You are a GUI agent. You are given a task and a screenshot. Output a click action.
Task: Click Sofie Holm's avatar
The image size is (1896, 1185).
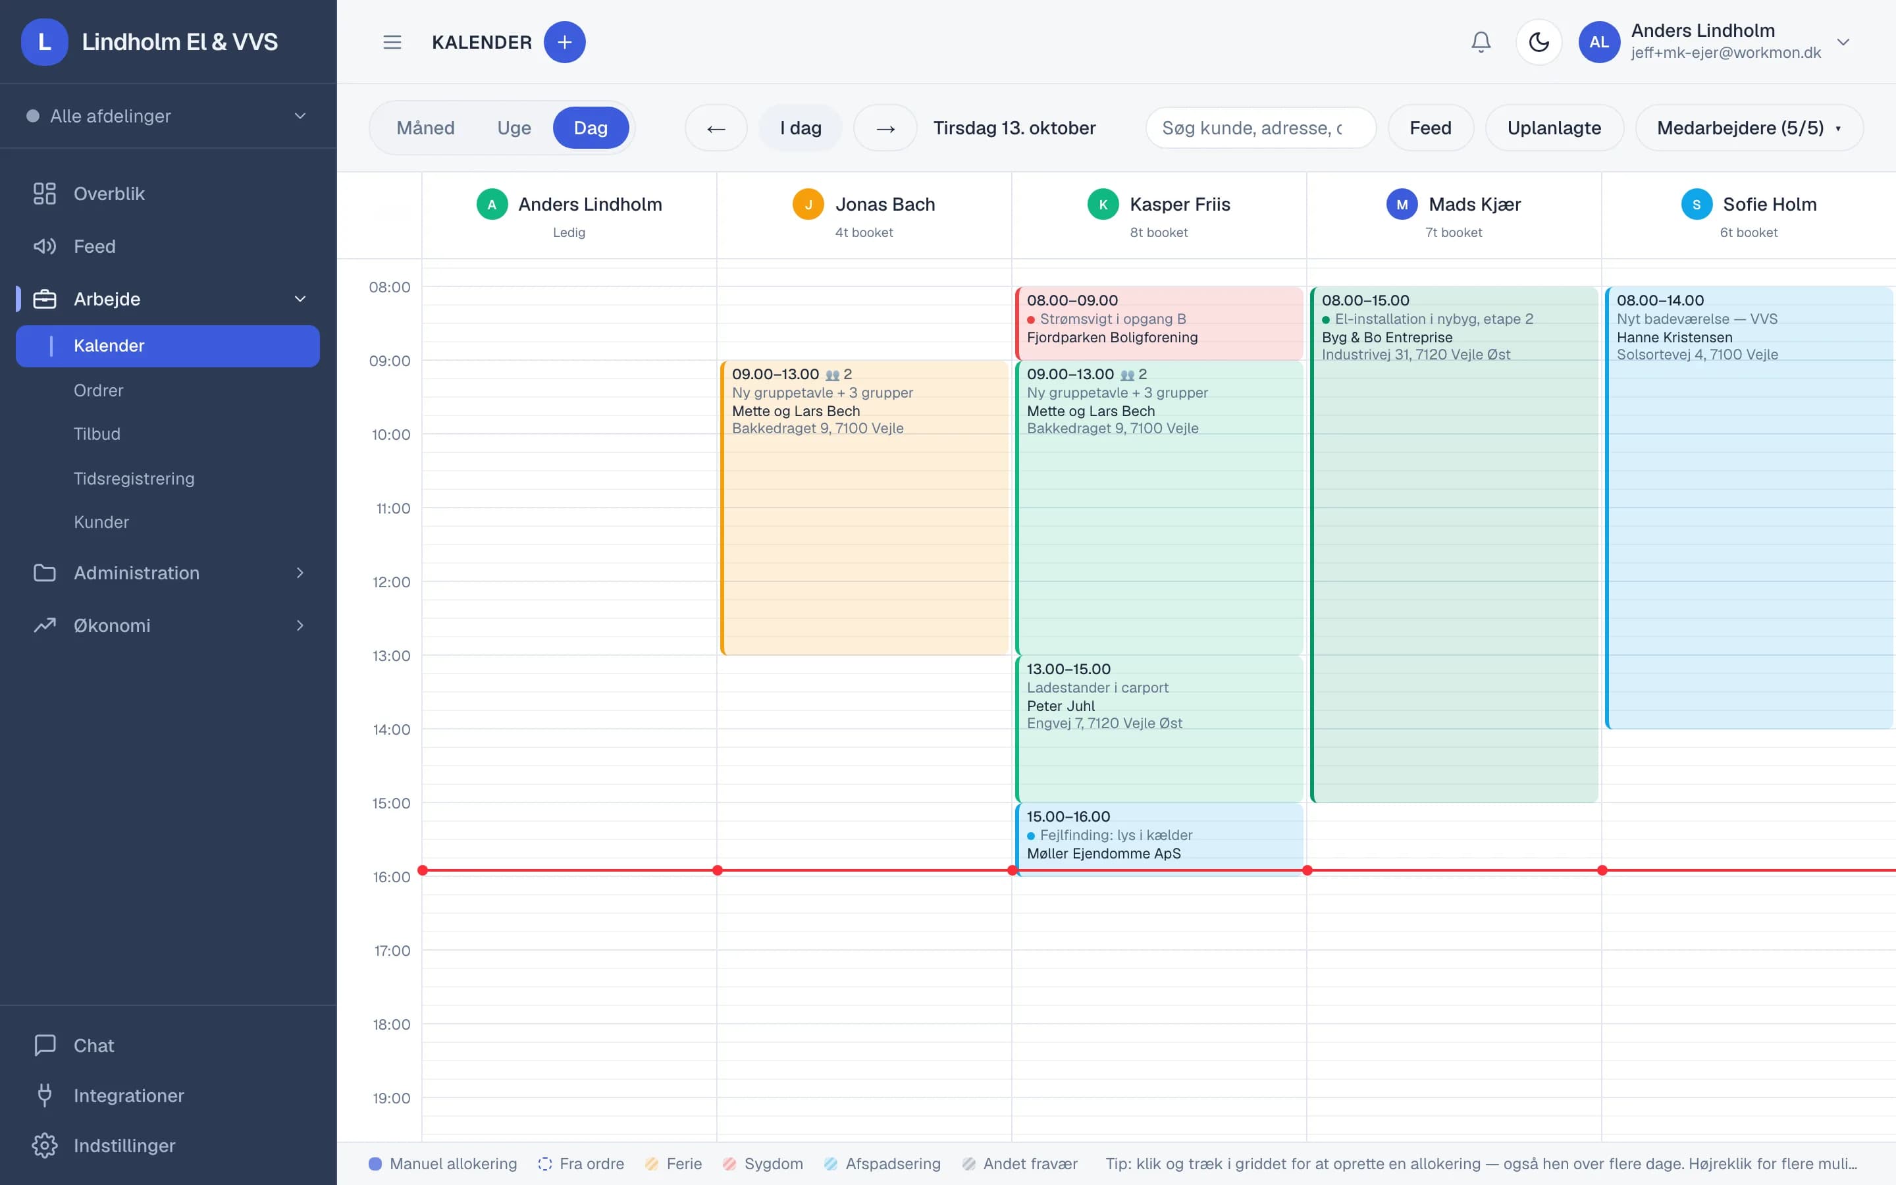1697,205
